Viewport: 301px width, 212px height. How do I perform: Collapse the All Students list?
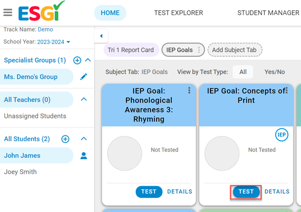tap(84, 139)
